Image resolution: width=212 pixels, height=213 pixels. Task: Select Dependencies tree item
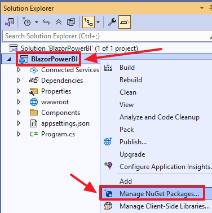(x=62, y=81)
